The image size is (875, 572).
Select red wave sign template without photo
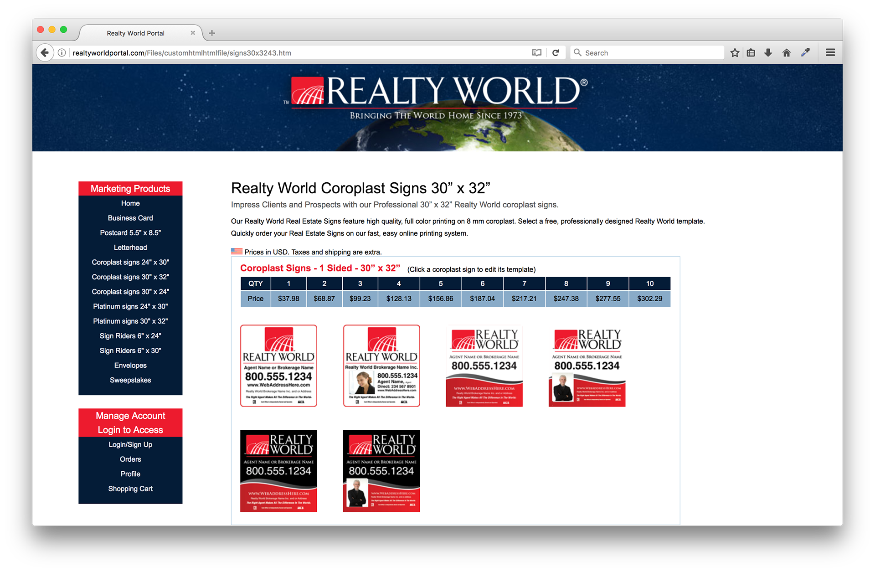pyautogui.click(x=484, y=366)
